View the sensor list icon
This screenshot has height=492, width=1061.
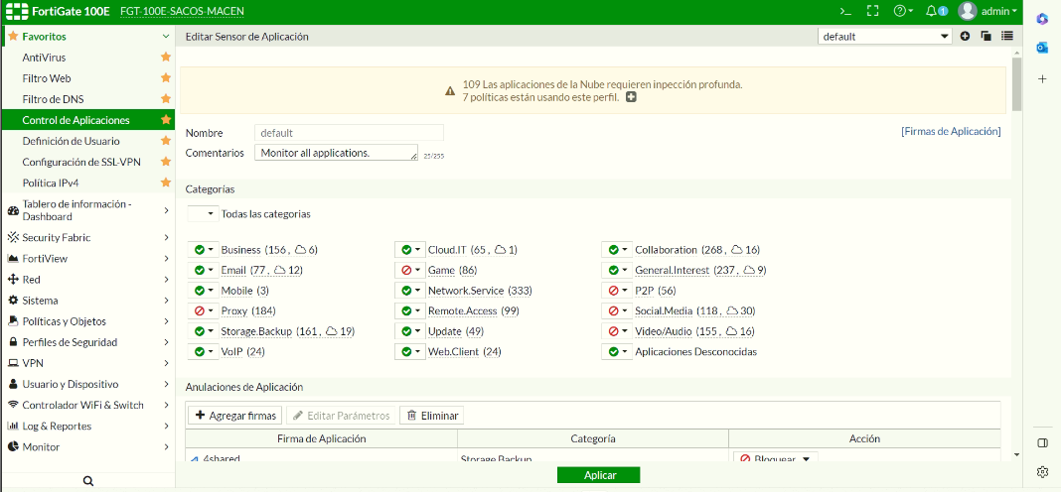click(x=1006, y=37)
